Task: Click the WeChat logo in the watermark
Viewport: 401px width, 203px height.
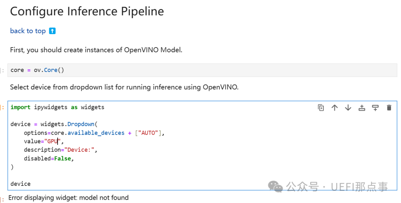Action: (x=276, y=186)
